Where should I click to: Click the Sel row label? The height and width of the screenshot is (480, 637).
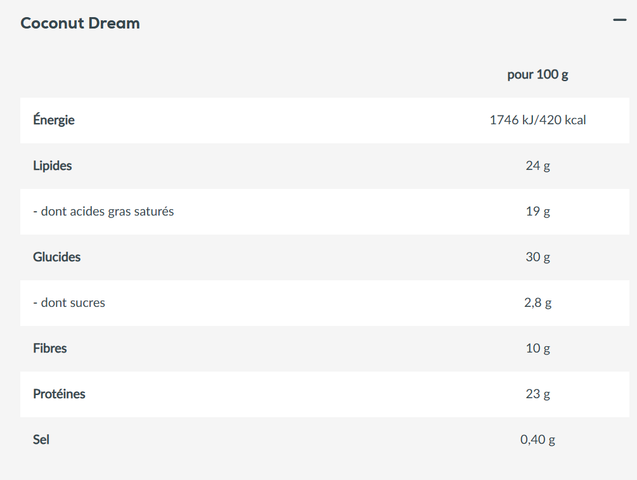click(41, 439)
